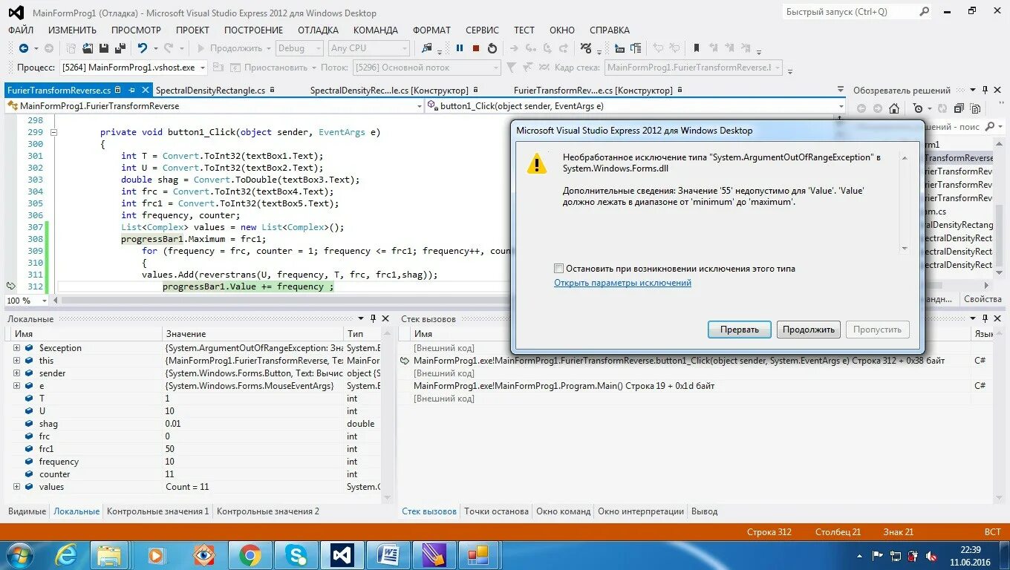Click the yellow current-statement arrow in margin

point(11,286)
